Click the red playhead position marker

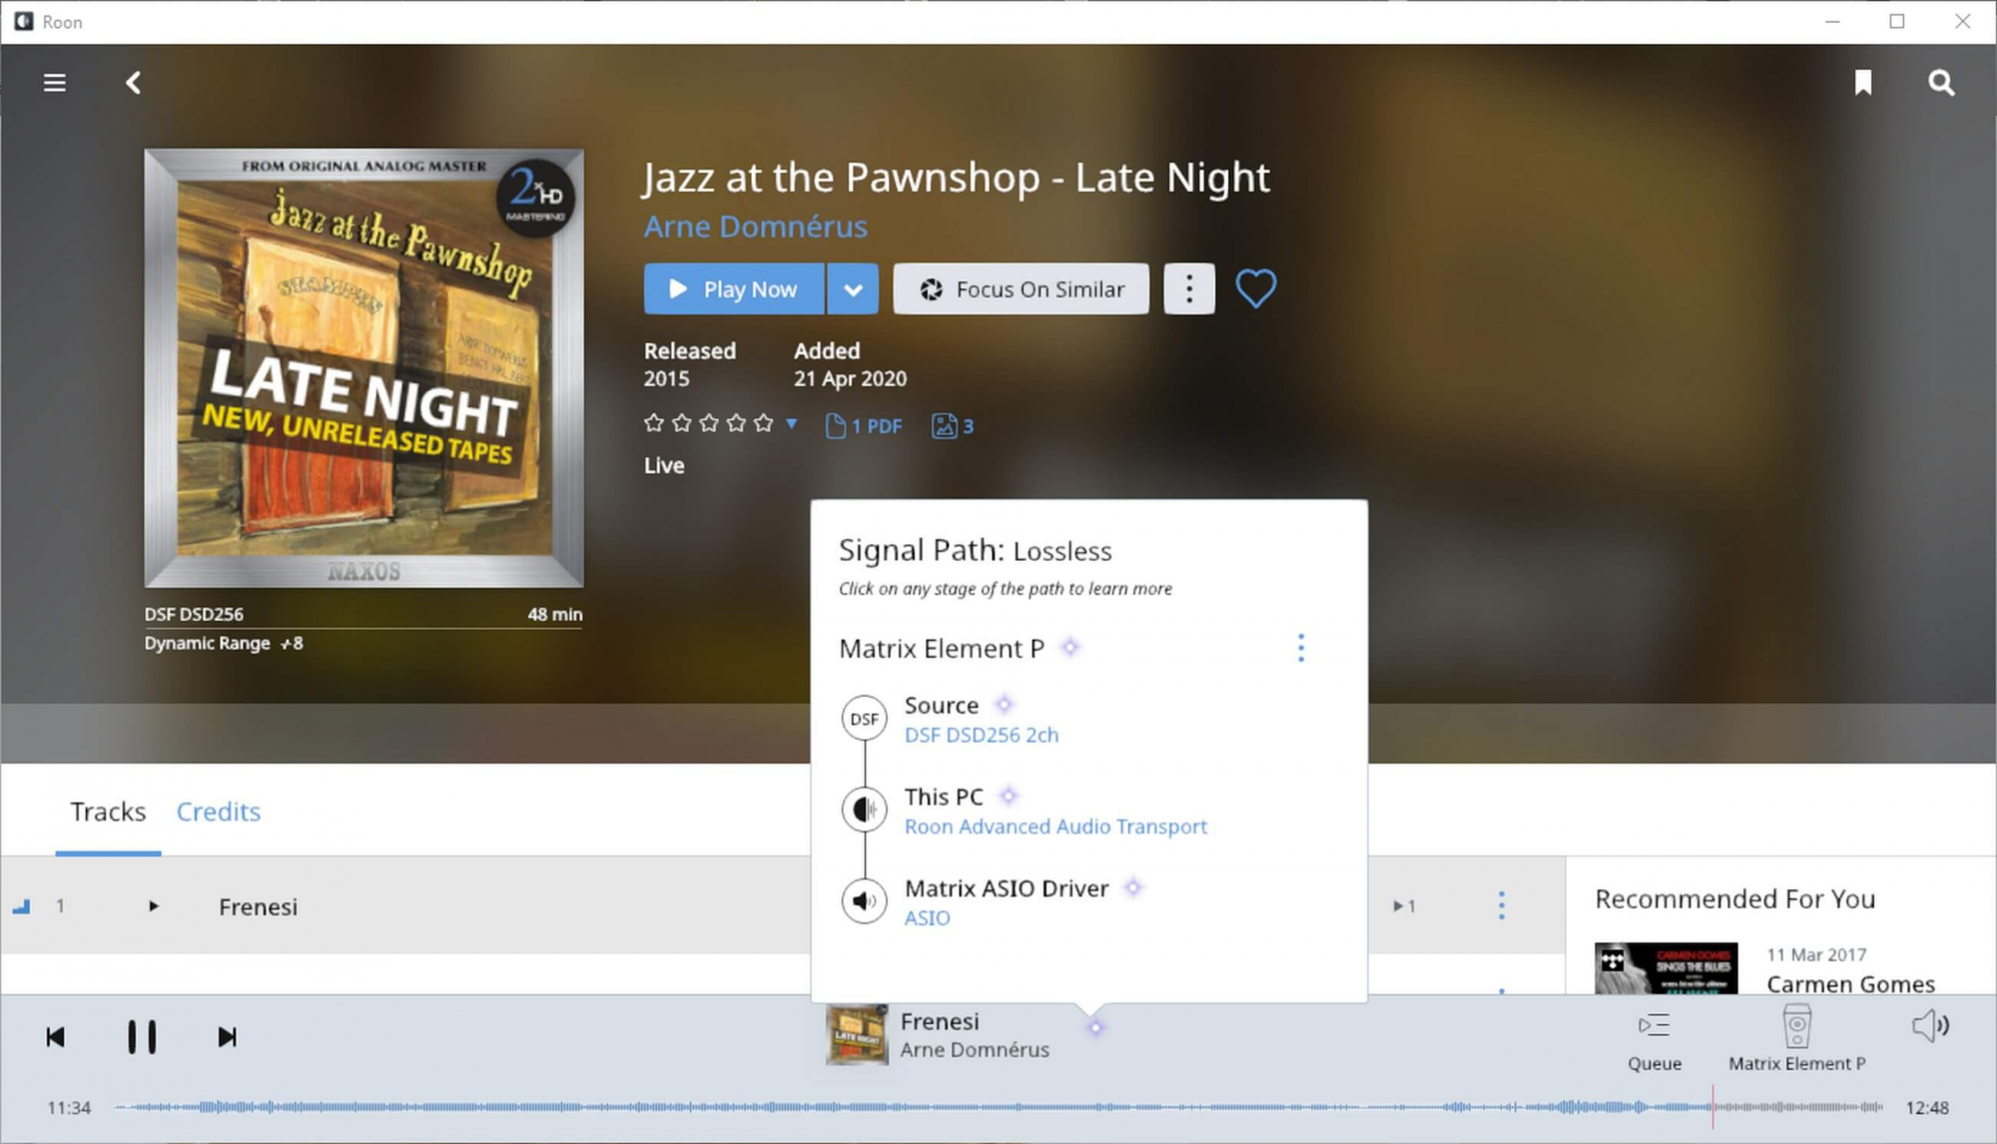[x=1712, y=1107]
